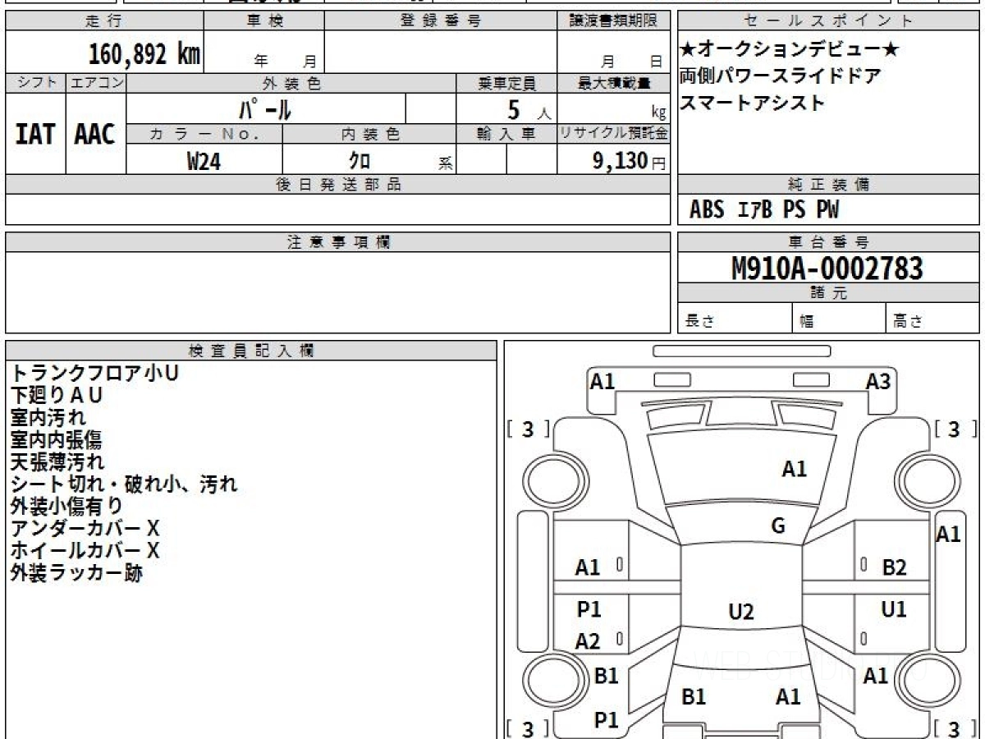Screen dimensions: 985x739
Task: Select the 登録番号 header
Action: pos(441,21)
